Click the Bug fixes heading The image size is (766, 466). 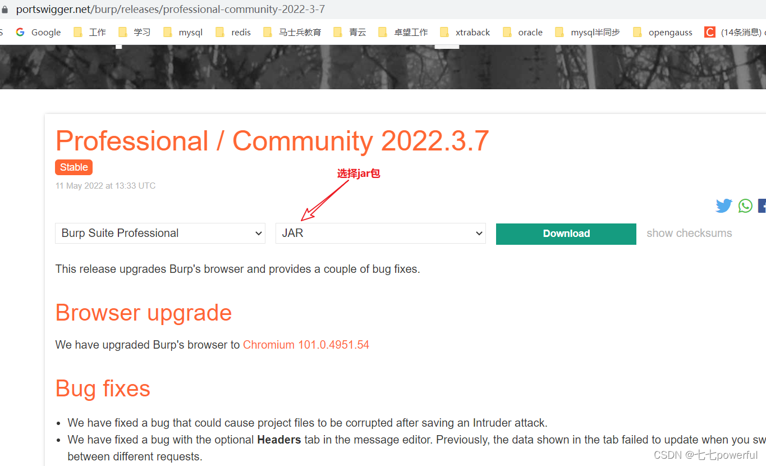(x=103, y=389)
